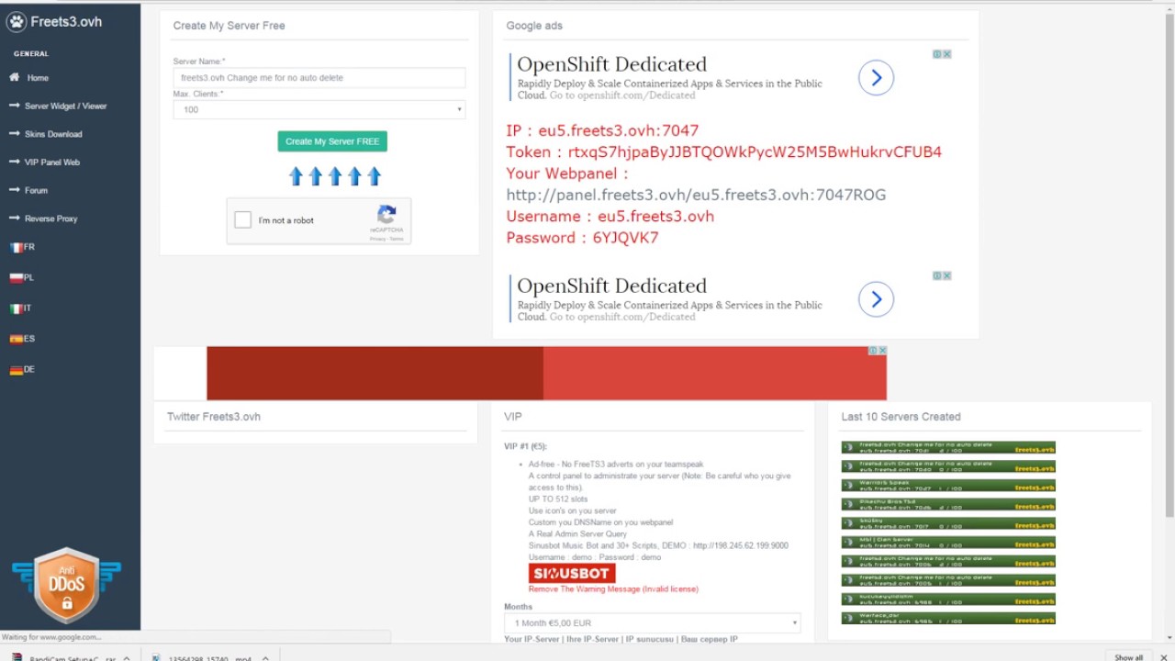This screenshot has width=1175, height=661.
Task: Open the 13564298 mp4 download item
Action: (202, 657)
